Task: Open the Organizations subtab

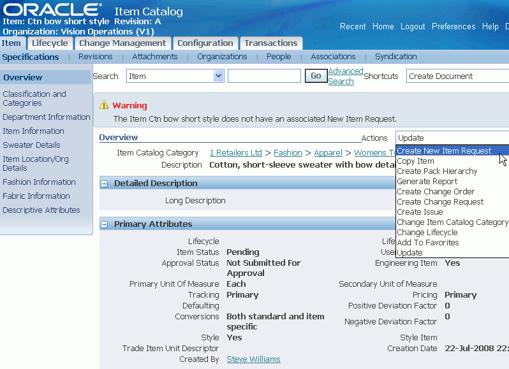Action: [x=222, y=57]
